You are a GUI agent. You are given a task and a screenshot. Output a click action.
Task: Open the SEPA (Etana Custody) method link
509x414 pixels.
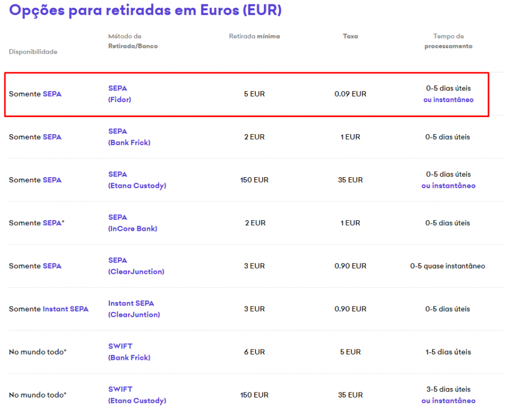click(137, 180)
